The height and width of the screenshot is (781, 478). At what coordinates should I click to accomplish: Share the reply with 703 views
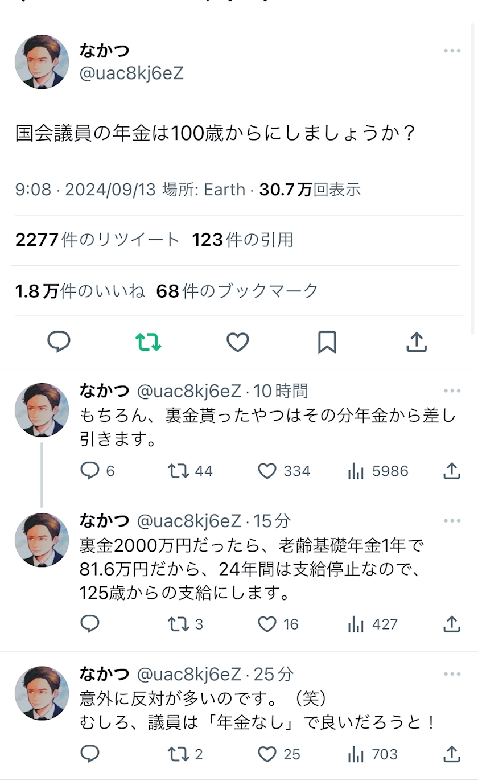coord(451,754)
